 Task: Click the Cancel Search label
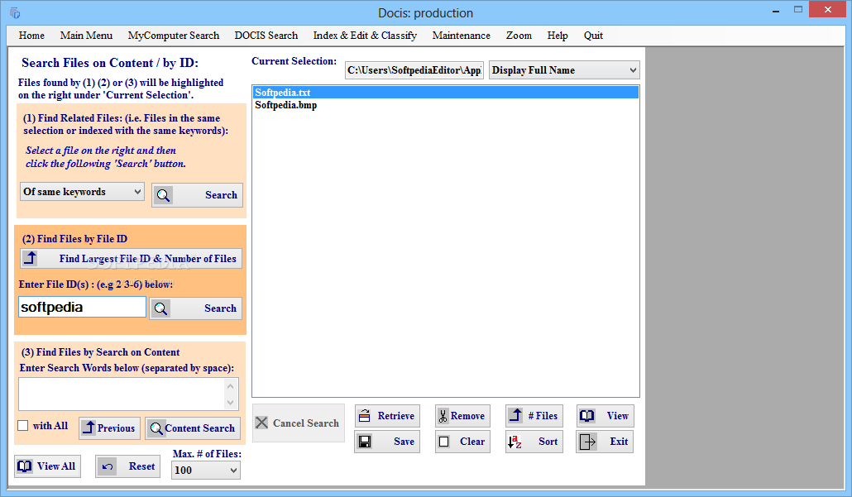pyautogui.click(x=306, y=423)
